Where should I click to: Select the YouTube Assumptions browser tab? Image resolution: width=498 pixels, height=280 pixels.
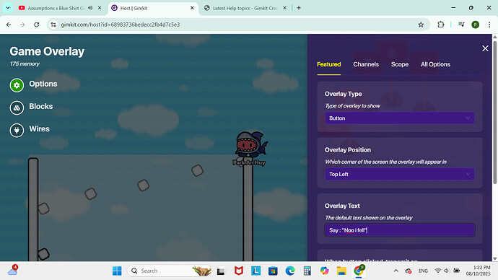tap(56, 8)
